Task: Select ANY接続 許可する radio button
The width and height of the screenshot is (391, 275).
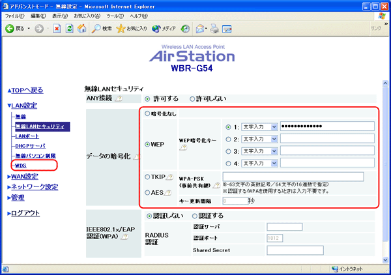Action: [147, 99]
